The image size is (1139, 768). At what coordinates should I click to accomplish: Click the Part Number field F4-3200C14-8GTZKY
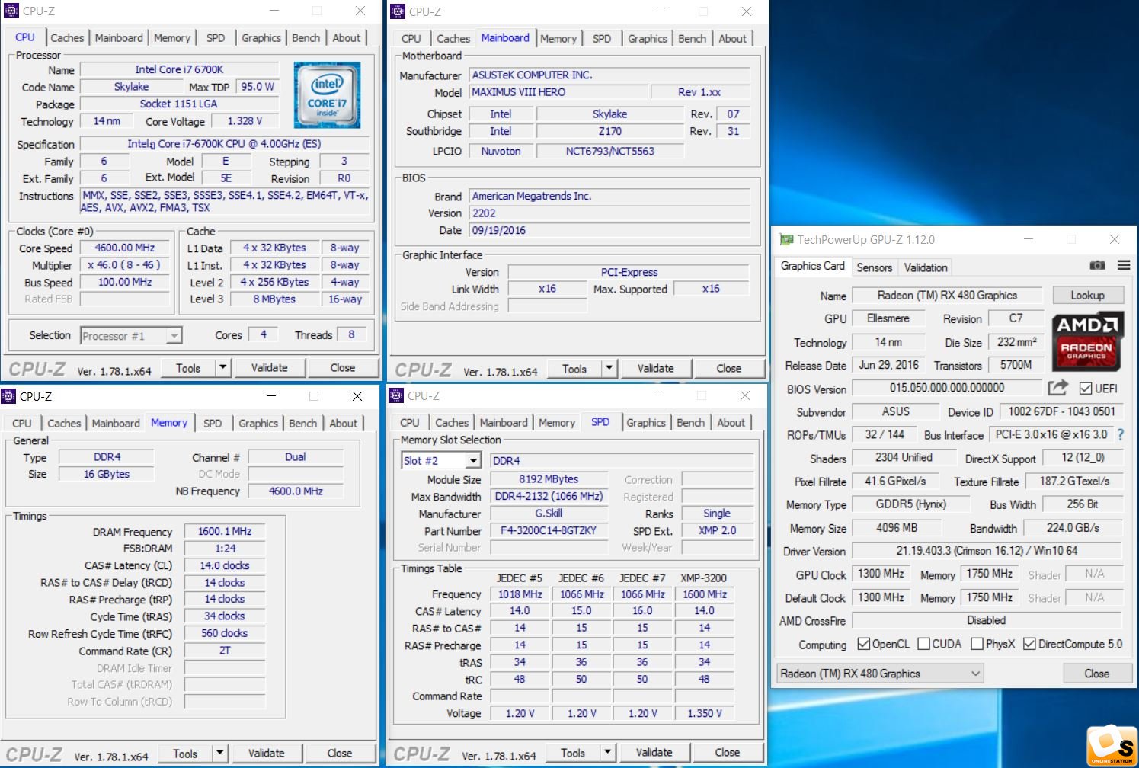tap(549, 530)
